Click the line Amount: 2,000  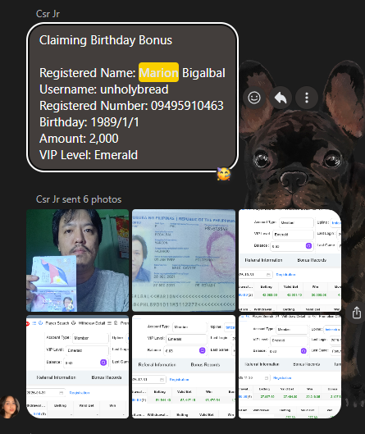[79, 139]
